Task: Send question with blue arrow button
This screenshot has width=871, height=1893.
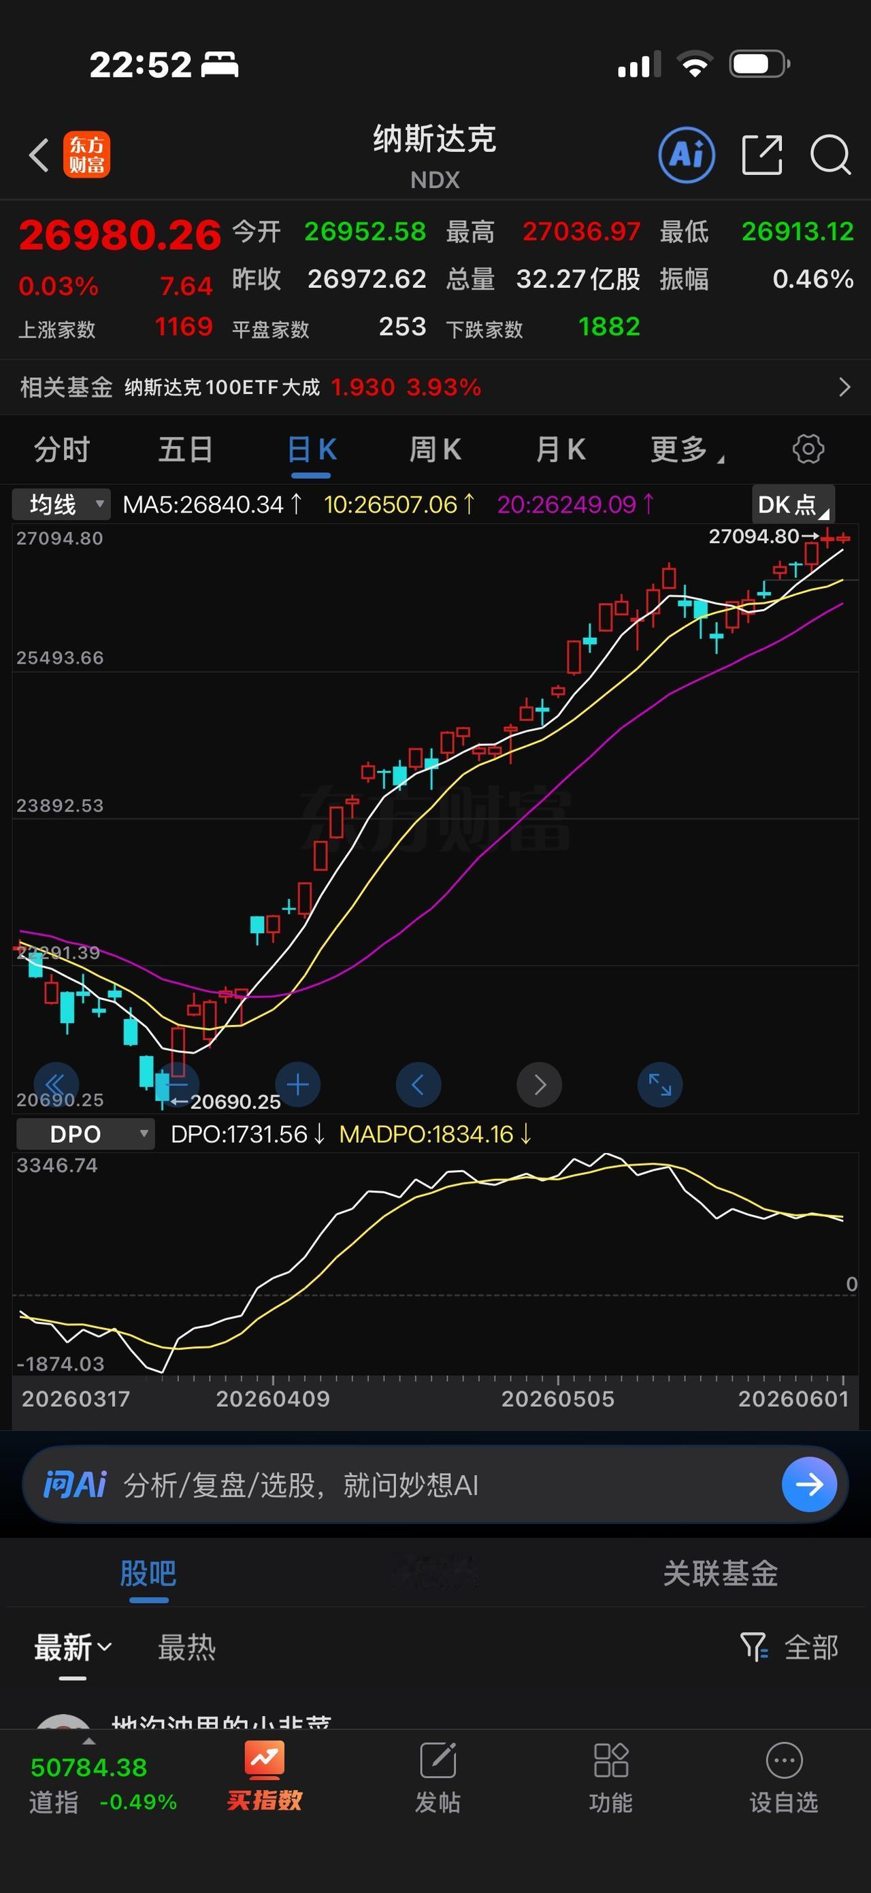Action: click(809, 1485)
